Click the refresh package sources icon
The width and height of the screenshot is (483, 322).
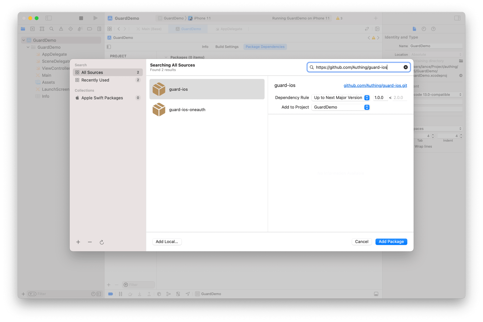pyautogui.click(x=102, y=242)
